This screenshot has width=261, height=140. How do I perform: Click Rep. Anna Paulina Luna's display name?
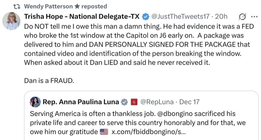point(81,102)
